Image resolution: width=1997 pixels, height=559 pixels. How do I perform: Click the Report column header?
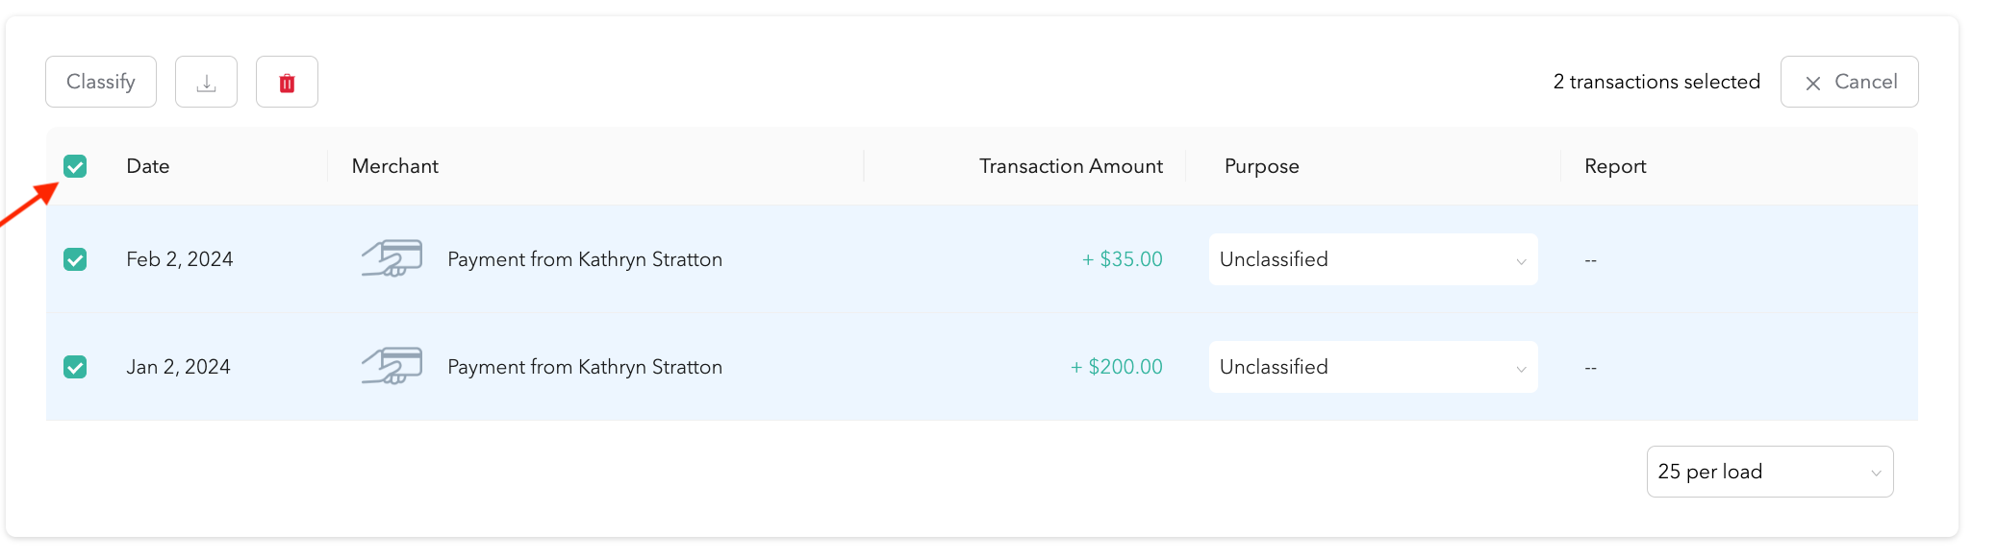pos(1615,166)
